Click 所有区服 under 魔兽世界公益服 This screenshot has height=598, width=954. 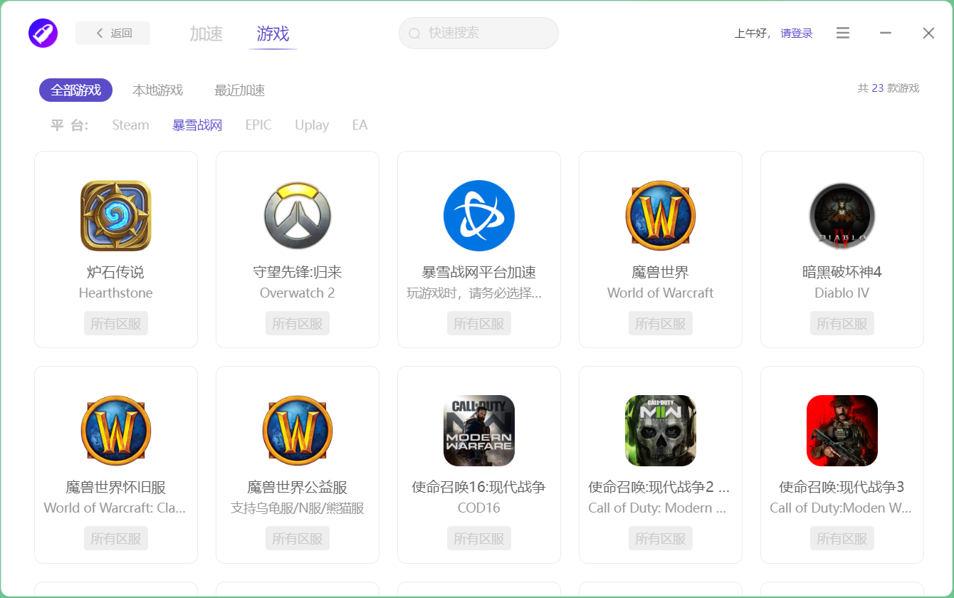coord(298,538)
